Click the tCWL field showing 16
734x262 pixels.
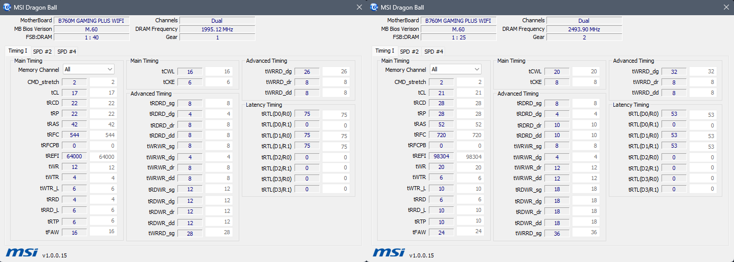tap(190, 72)
